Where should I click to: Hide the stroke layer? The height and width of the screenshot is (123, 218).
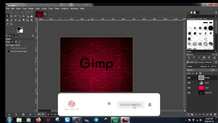[189, 78]
